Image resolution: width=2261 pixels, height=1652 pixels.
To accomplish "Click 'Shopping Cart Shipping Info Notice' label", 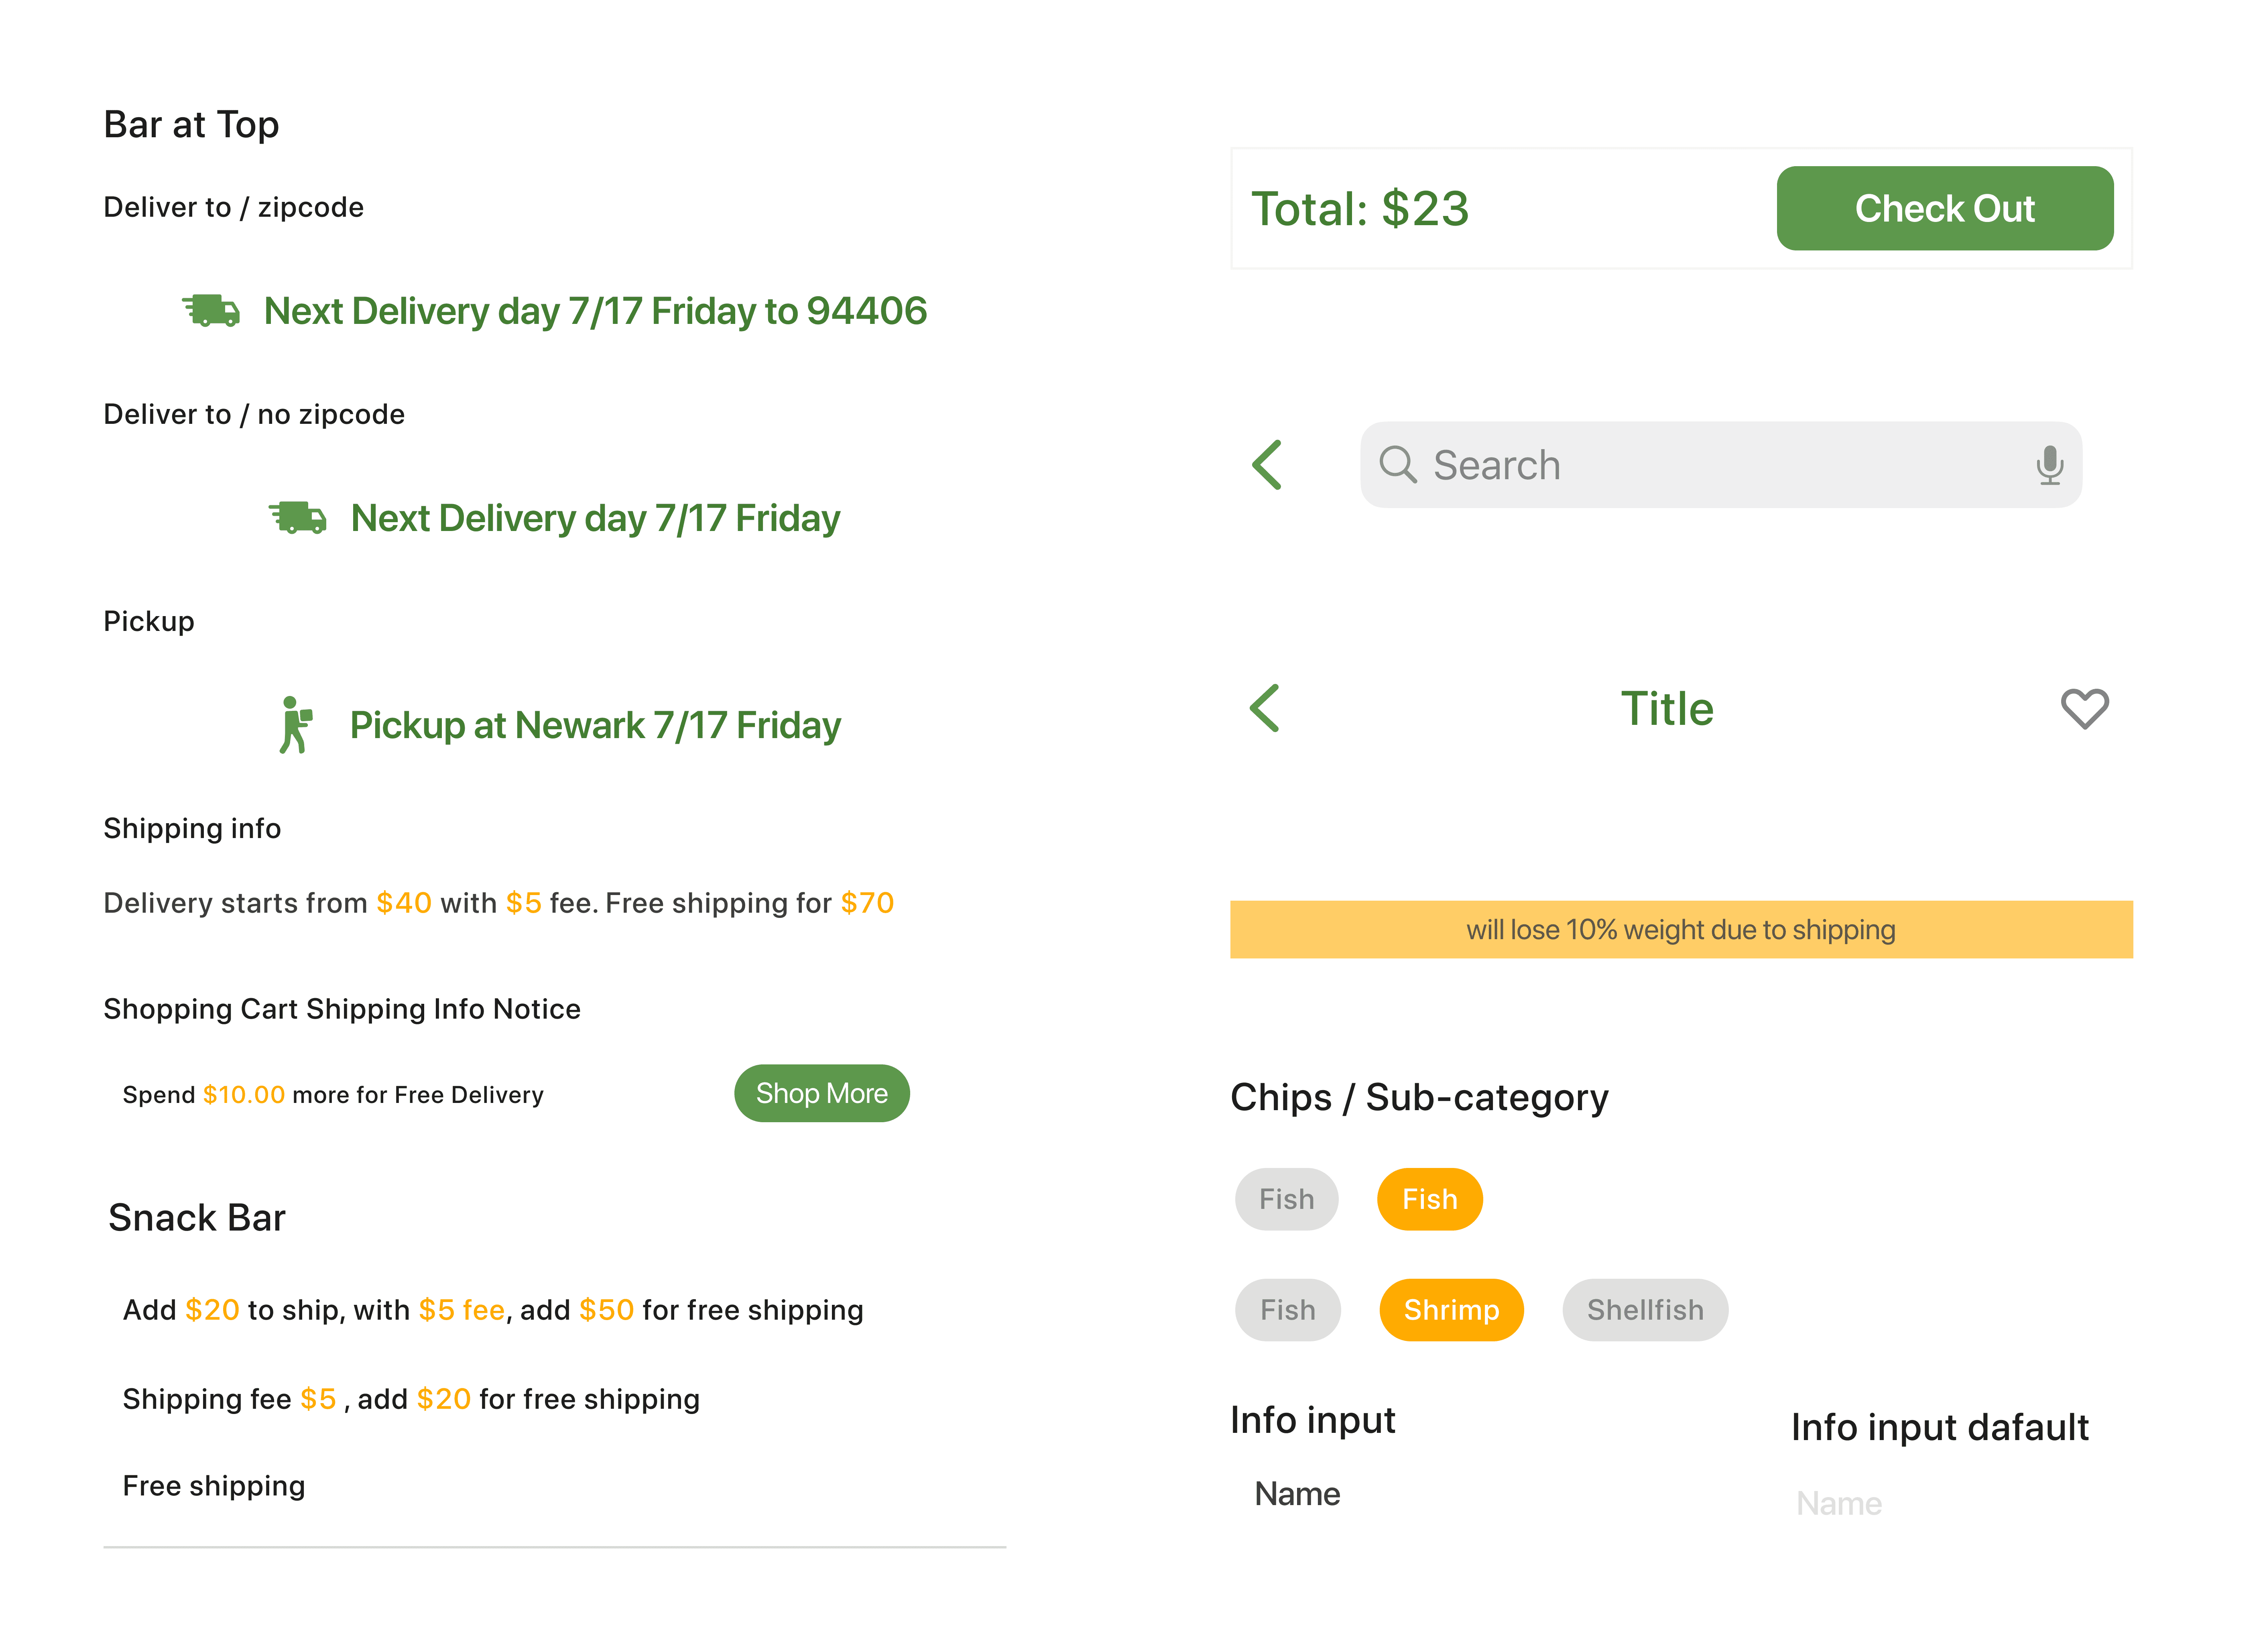I will click(342, 1009).
